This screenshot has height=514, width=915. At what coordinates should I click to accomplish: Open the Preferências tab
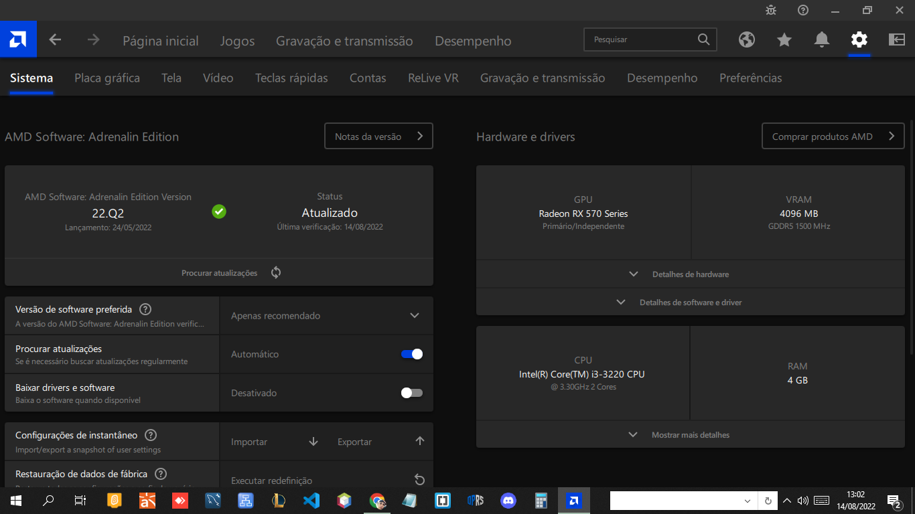750,78
